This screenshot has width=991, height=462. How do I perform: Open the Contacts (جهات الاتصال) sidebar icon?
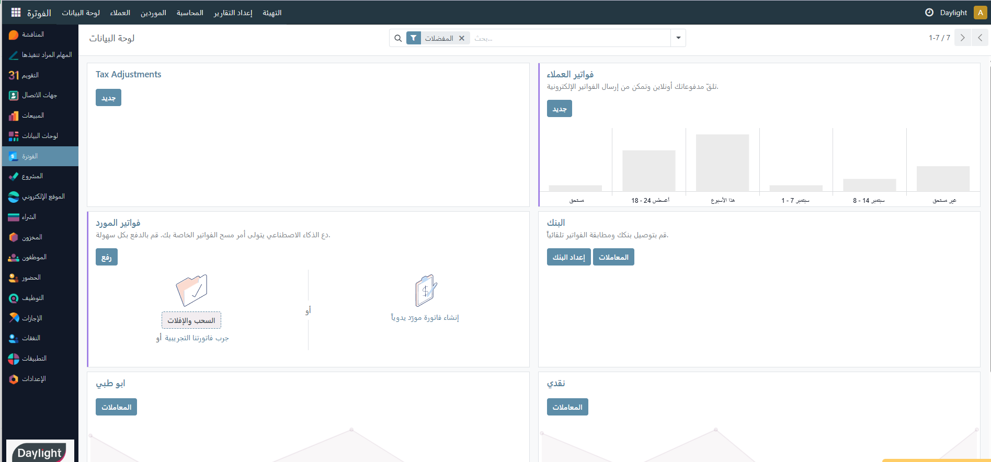click(14, 96)
